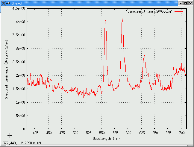Select the usno_zenith_may_2005.cxy legend label
The height and width of the screenshot is (147, 194).
click(x=150, y=11)
